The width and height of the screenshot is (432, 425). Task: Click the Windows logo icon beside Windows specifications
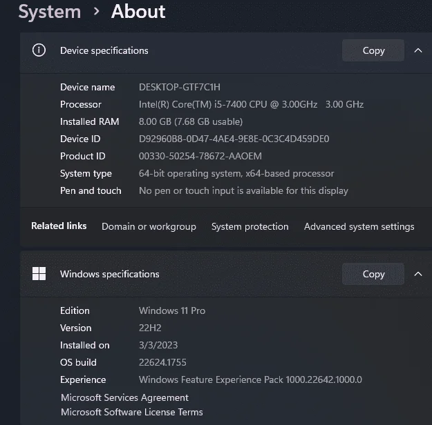tap(39, 274)
